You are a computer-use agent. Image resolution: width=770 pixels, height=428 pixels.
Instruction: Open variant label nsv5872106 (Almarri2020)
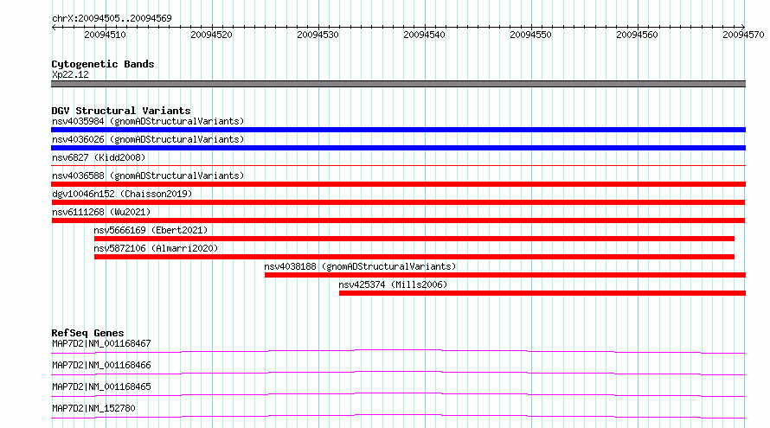click(156, 248)
